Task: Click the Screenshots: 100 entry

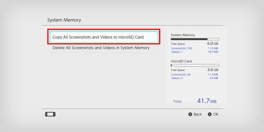Action: tap(182, 48)
